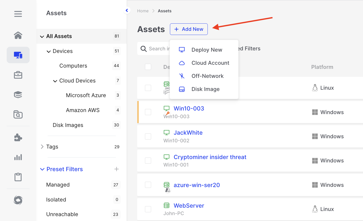Open the hamburger menu icon

18,14
